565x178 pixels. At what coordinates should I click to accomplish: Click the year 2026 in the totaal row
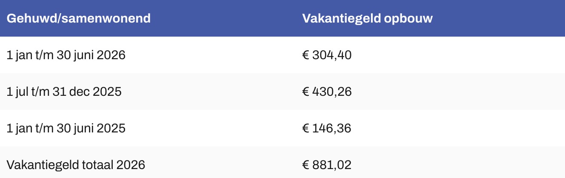[130, 165]
